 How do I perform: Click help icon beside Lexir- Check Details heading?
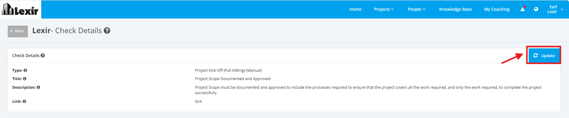click(107, 30)
